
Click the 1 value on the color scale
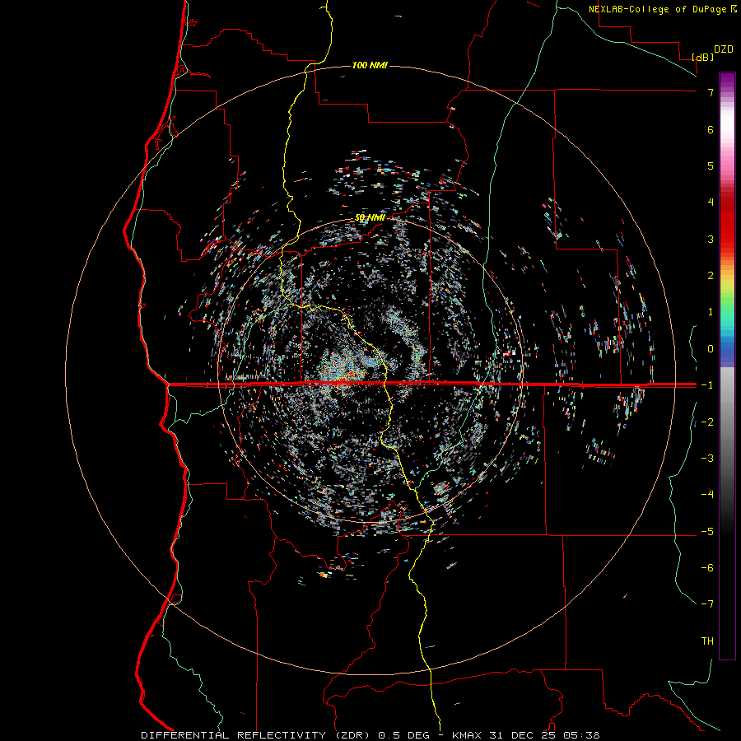[711, 312]
